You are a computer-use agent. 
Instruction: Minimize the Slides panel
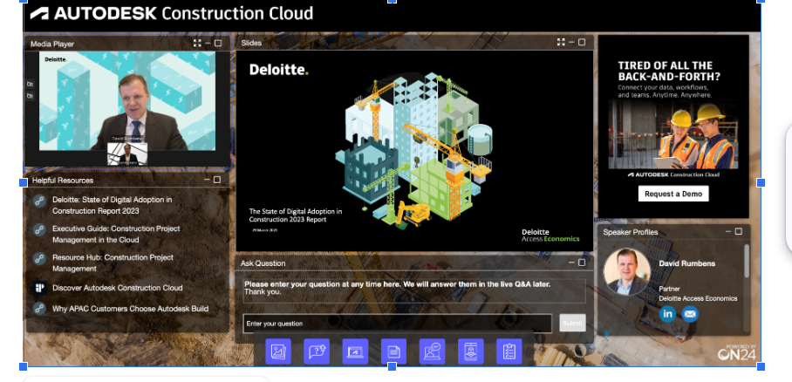pos(571,42)
